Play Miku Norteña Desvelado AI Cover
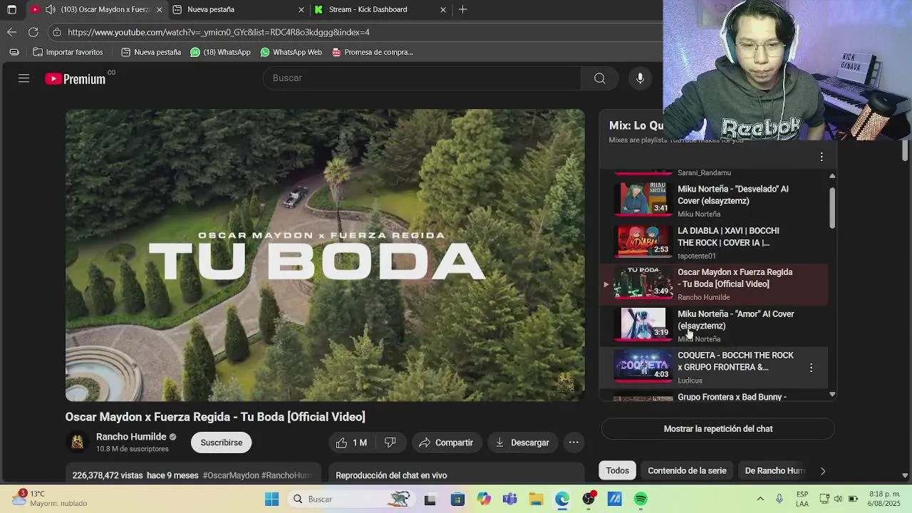This screenshot has width=912, height=513. 715,200
